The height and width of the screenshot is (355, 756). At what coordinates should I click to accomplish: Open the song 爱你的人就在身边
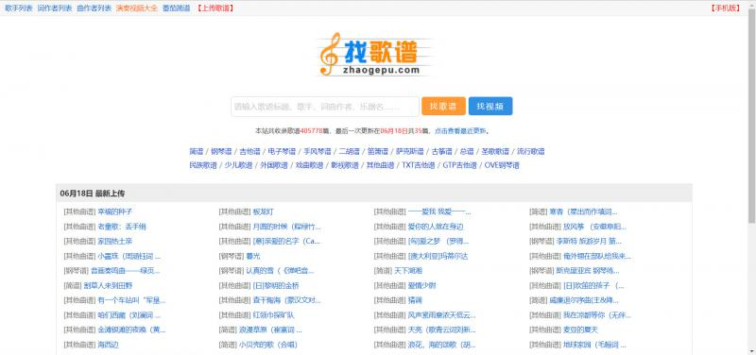point(436,227)
